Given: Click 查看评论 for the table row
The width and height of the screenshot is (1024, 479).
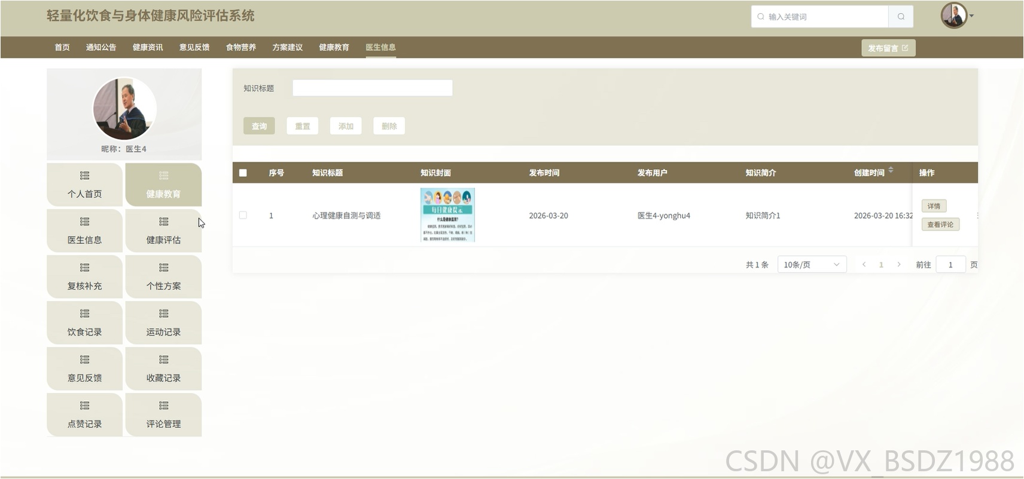Looking at the screenshot, I should tap(940, 225).
